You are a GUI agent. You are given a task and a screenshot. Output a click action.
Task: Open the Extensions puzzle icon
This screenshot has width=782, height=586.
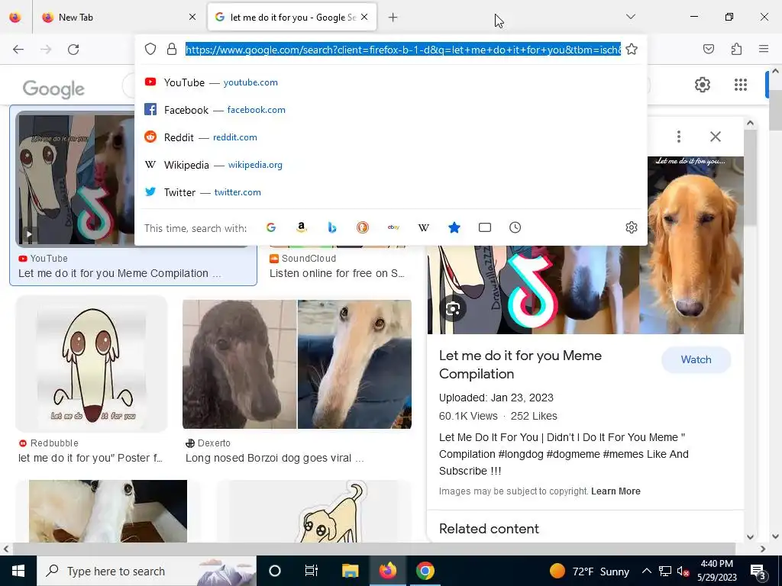736,49
